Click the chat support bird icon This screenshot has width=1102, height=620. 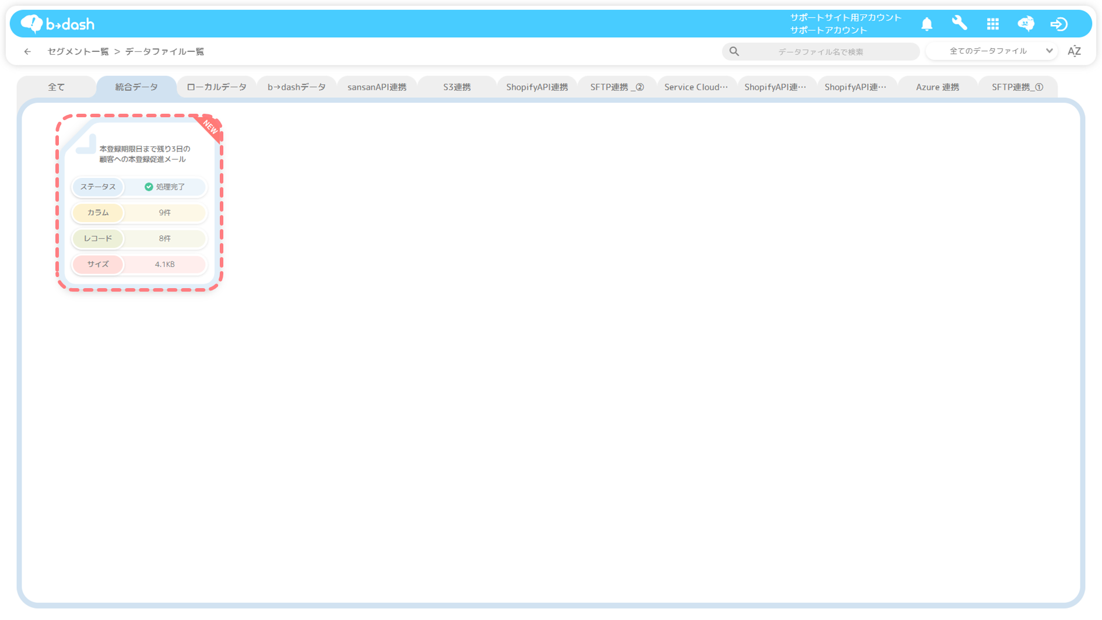pos(1026,23)
